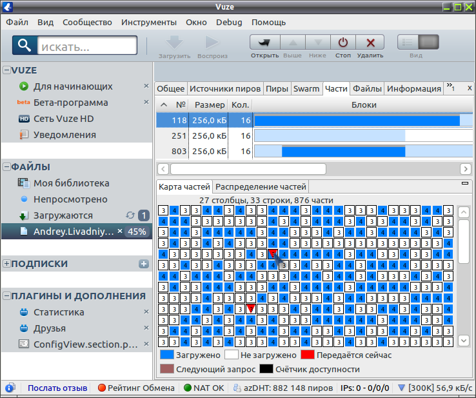The height and width of the screenshot is (398, 476).
Task: Click the red X Delete toolbar icon
Action: pyautogui.click(x=370, y=42)
